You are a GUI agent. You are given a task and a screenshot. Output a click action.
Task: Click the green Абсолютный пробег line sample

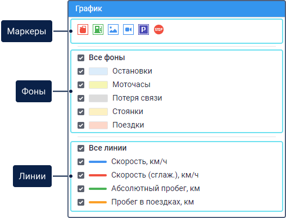pyautogui.click(x=98, y=189)
